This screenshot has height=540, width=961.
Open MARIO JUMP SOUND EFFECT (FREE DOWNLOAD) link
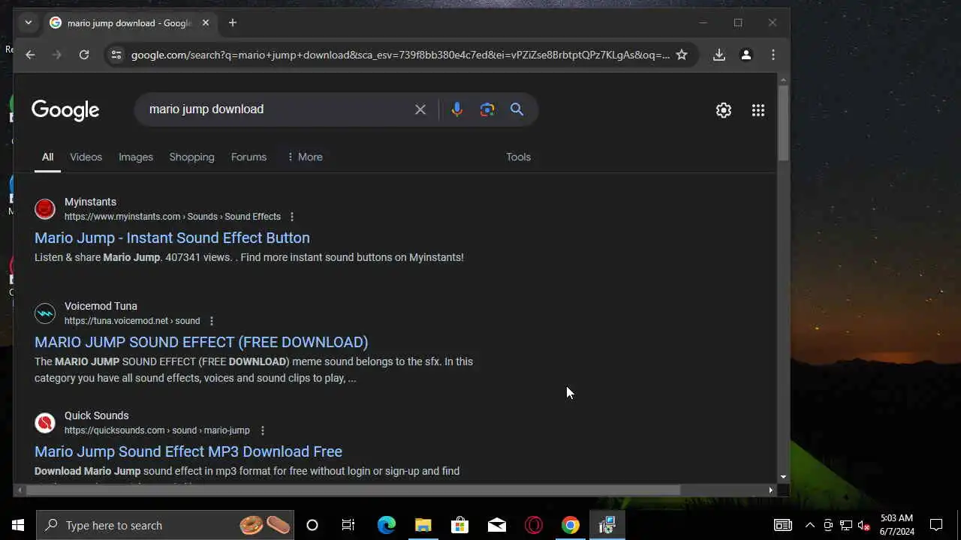pyautogui.click(x=201, y=342)
